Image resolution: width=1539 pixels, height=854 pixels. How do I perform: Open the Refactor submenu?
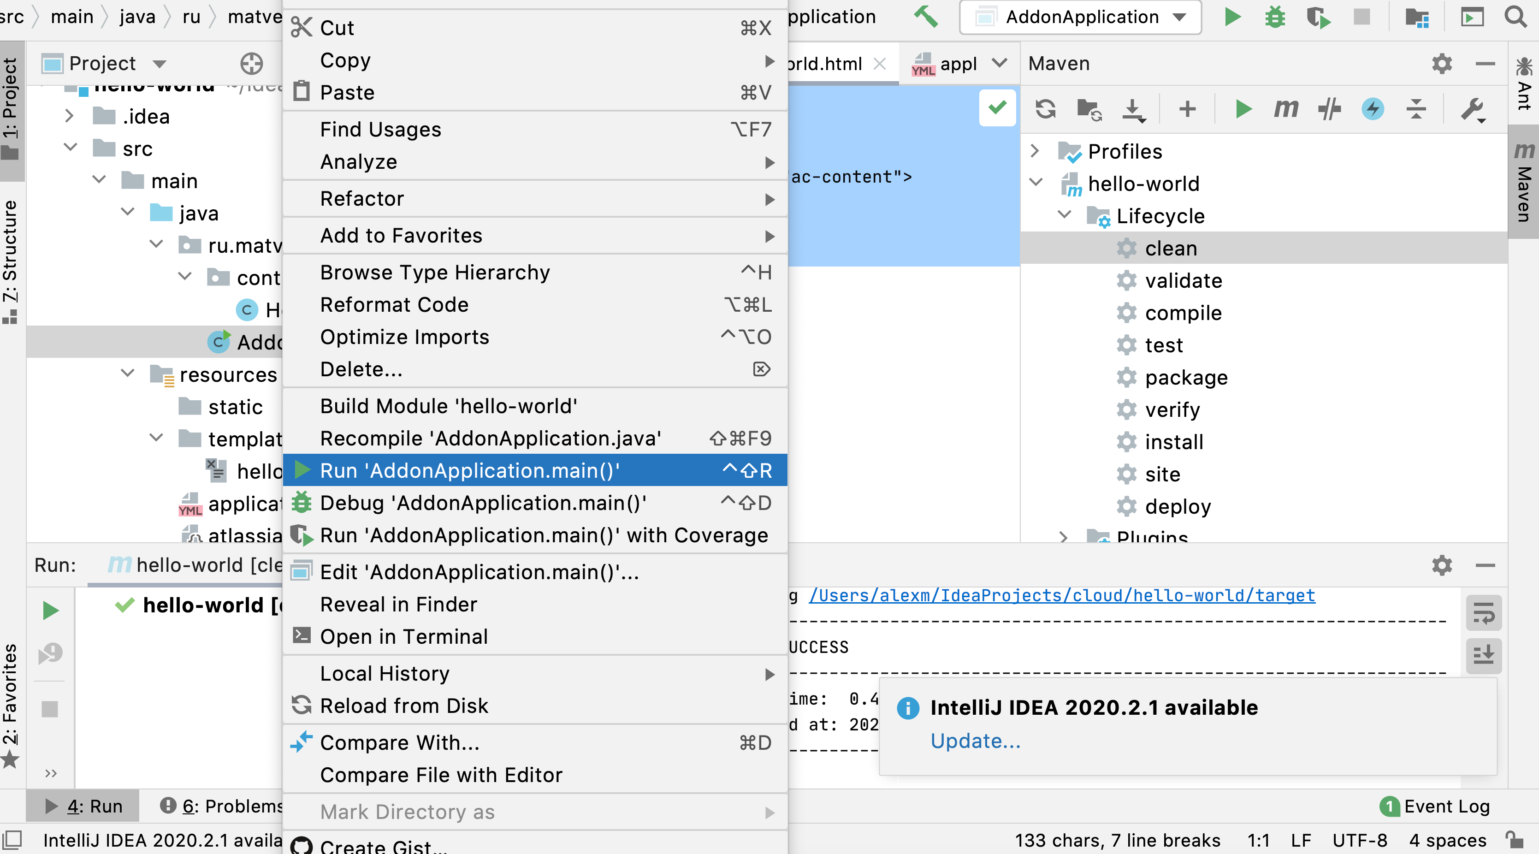(x=535, y=198)
